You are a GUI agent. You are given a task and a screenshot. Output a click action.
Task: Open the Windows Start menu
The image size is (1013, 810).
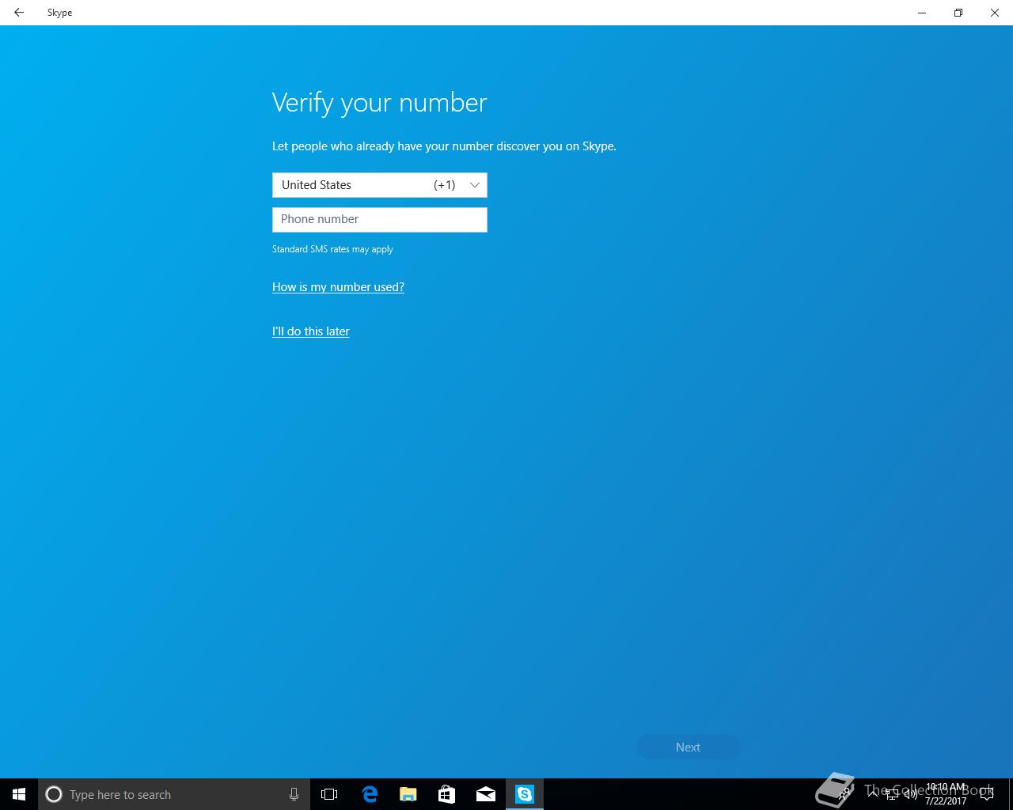pos(19,794)
